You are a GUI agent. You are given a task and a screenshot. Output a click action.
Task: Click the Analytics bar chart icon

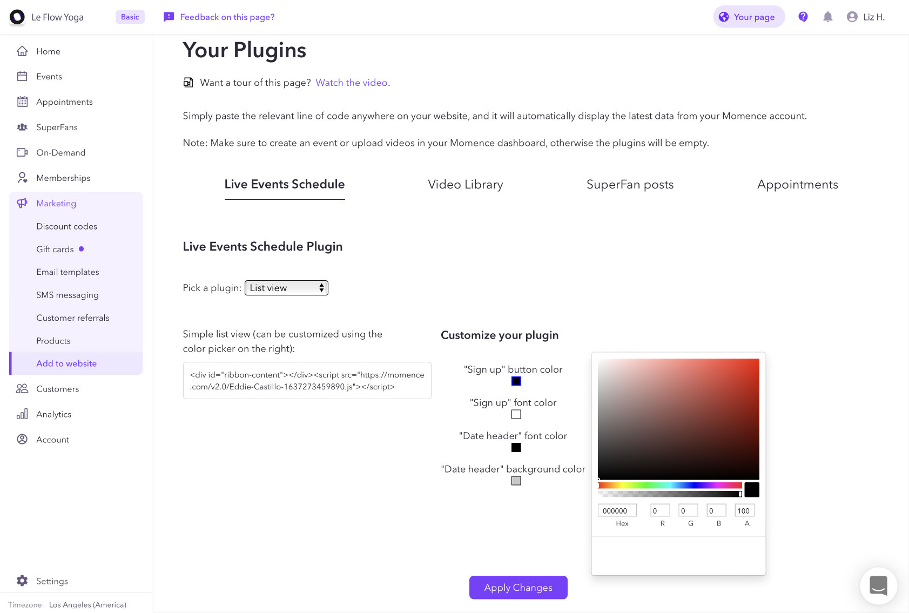click(22, 414)
